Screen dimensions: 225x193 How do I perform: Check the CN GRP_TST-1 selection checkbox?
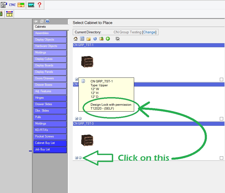[221, 79]
